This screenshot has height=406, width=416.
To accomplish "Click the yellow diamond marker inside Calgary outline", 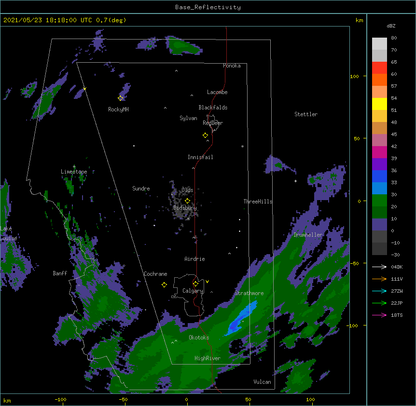I will pos(195,284).
